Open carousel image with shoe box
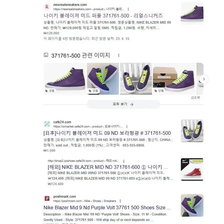Screen dimensions: 224x224 pyautogui.click(x=174, y=79)
